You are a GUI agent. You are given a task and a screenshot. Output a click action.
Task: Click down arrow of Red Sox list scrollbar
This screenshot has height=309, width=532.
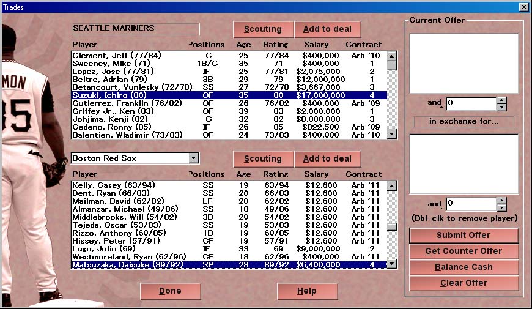point(392,264)
